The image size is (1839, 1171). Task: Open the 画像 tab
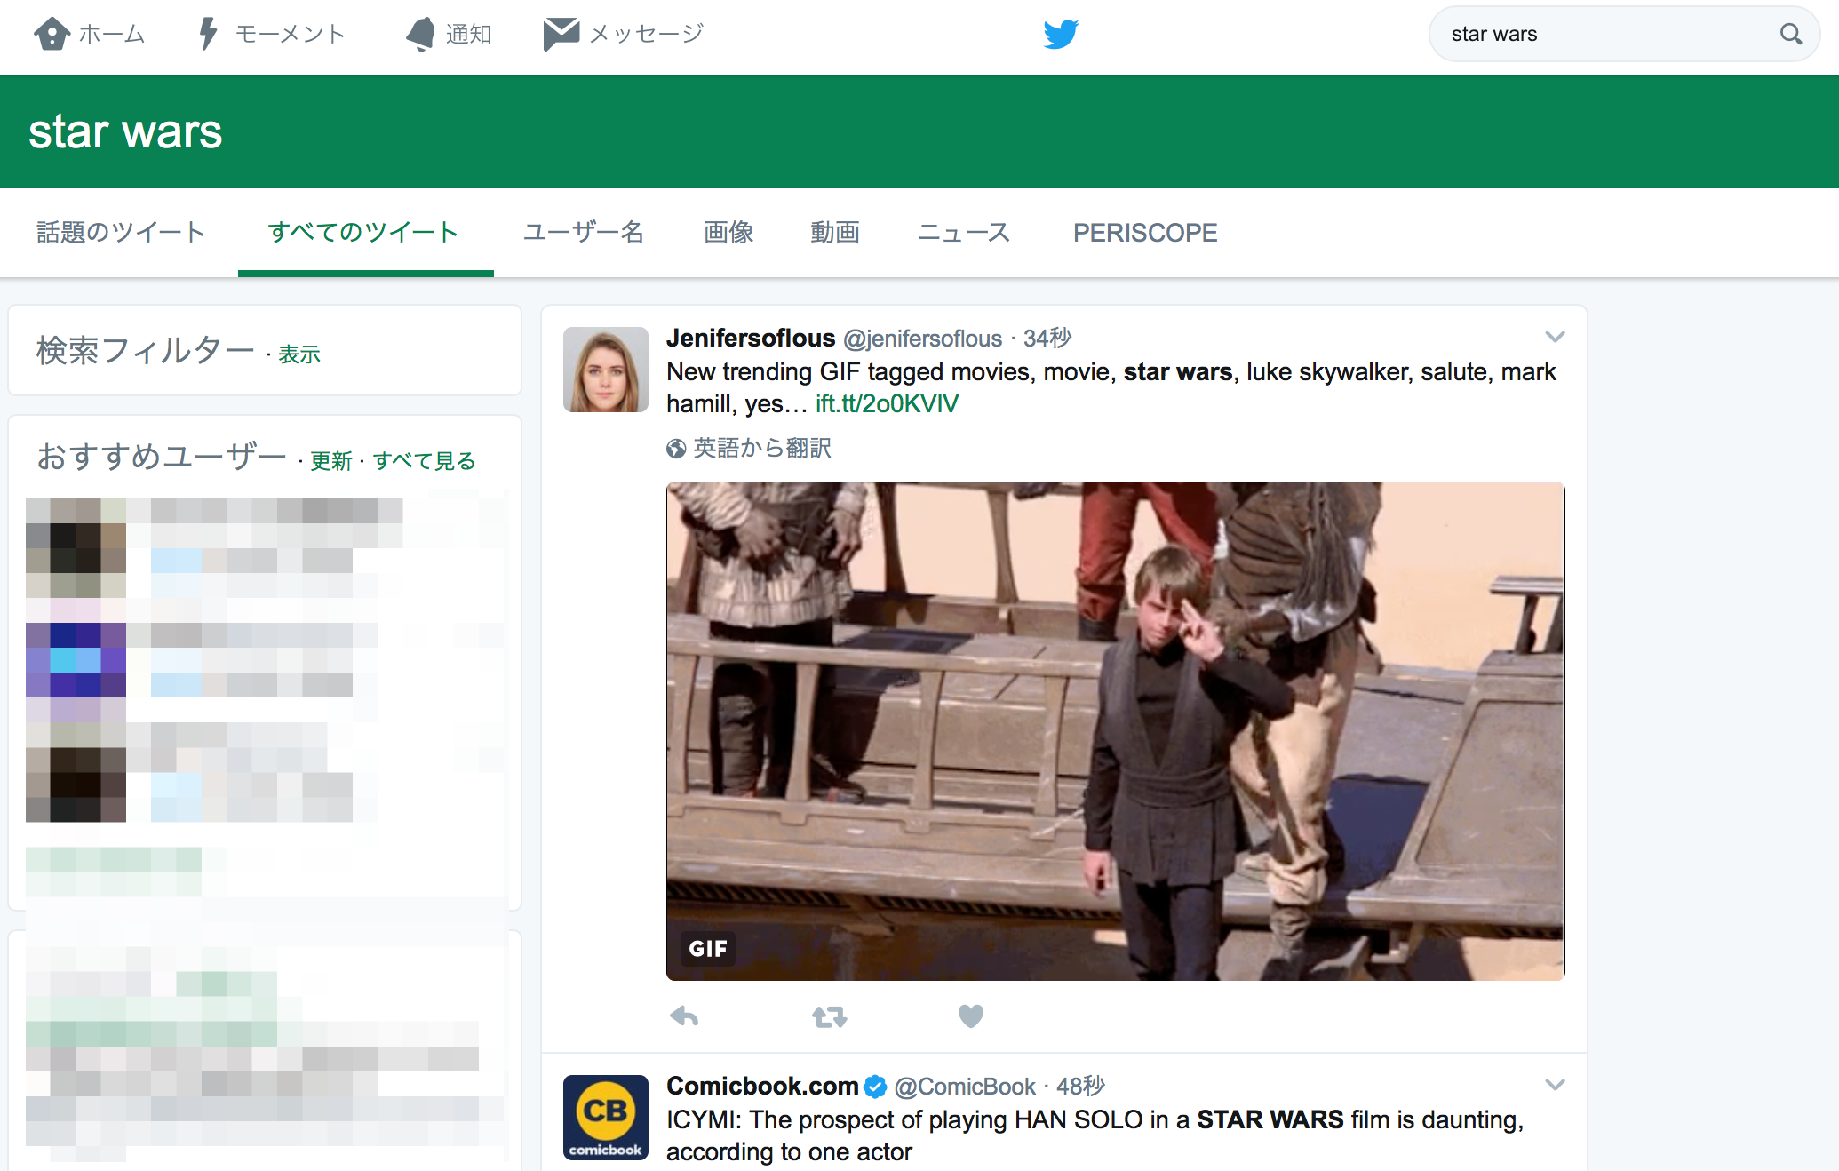point(728,233)
